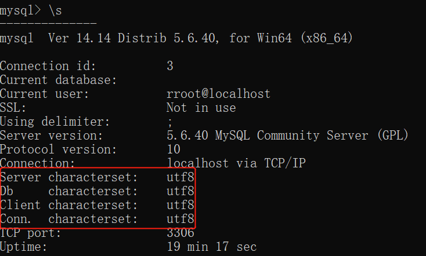Click the Server version label
Screen dimensions: 426x256
[x=52, y=136]
